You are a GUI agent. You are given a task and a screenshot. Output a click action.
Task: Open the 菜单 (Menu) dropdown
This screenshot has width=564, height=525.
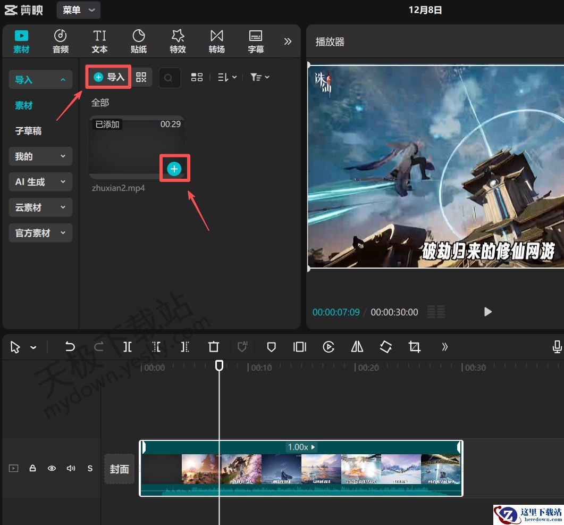pyautogui.click(x=78, y=10)
